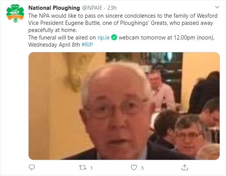Retweet this post

click(x=82, y=167)
